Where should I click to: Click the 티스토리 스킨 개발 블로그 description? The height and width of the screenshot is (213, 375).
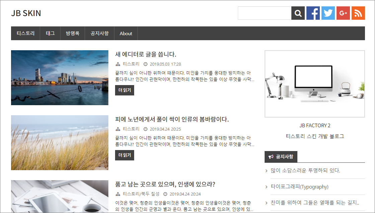[x=315, y=136]
